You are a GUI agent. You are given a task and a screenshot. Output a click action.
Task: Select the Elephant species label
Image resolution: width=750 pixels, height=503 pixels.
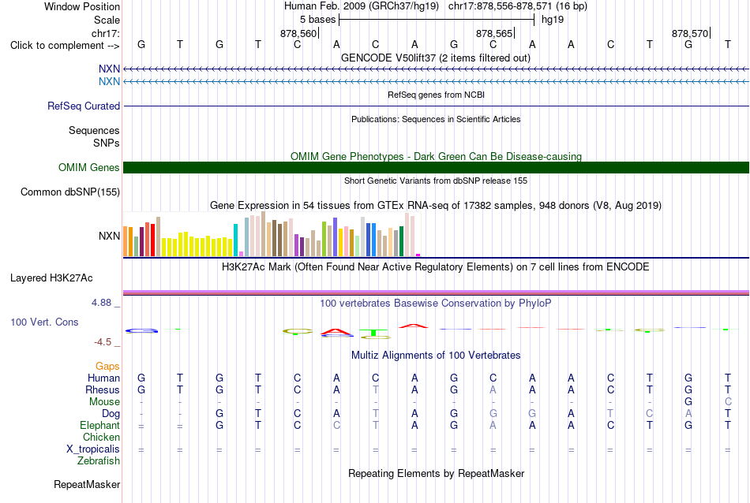pos(100,425)
